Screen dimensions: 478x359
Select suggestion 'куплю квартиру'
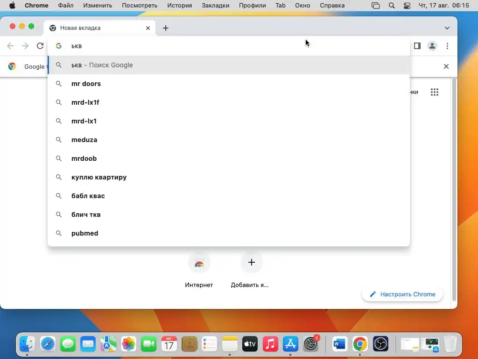coord(229,177)
